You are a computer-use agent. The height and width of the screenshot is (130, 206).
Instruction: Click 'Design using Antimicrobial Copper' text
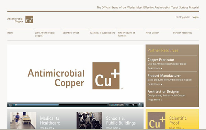coord(167,96)
